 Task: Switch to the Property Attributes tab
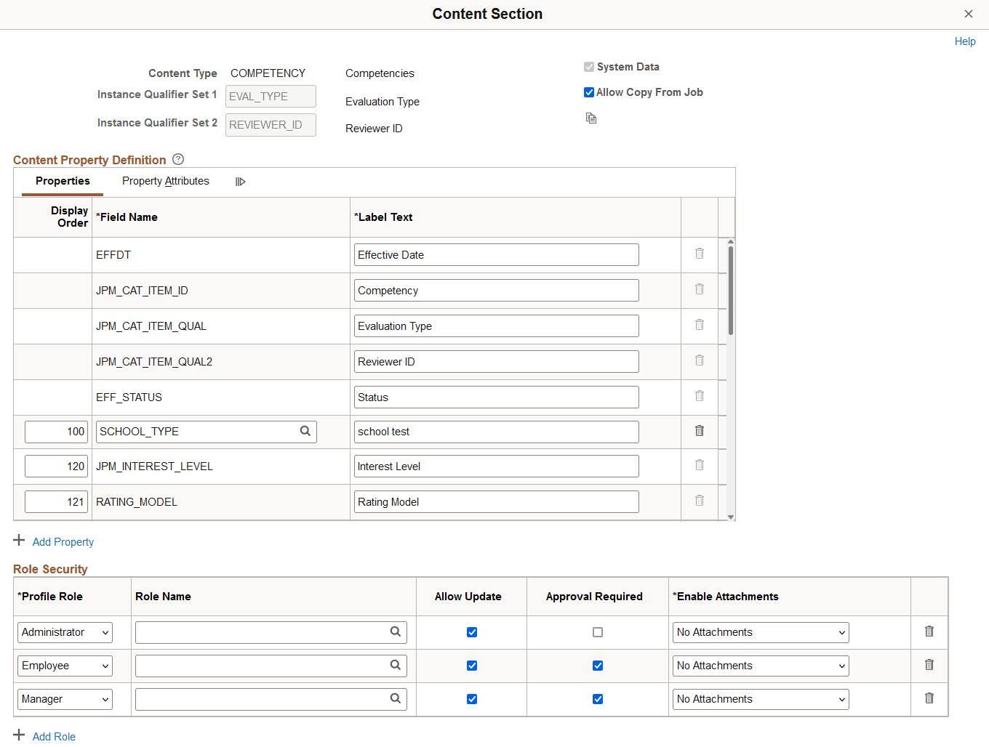(165, 181)
